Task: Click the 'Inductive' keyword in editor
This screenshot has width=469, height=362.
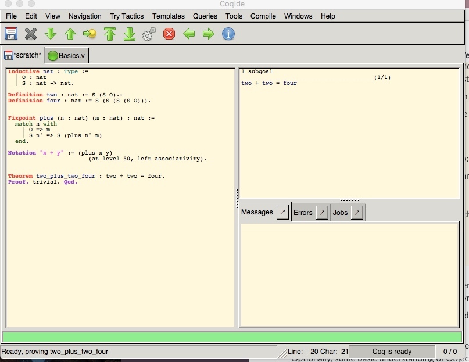Action: tap(24, 71)
